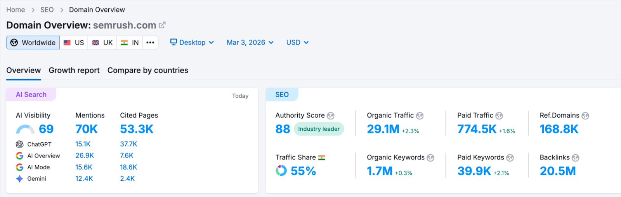Click the AI Visibility gauge arc
This screenshot has width=621, height=197.
click(x=25, y=129)
